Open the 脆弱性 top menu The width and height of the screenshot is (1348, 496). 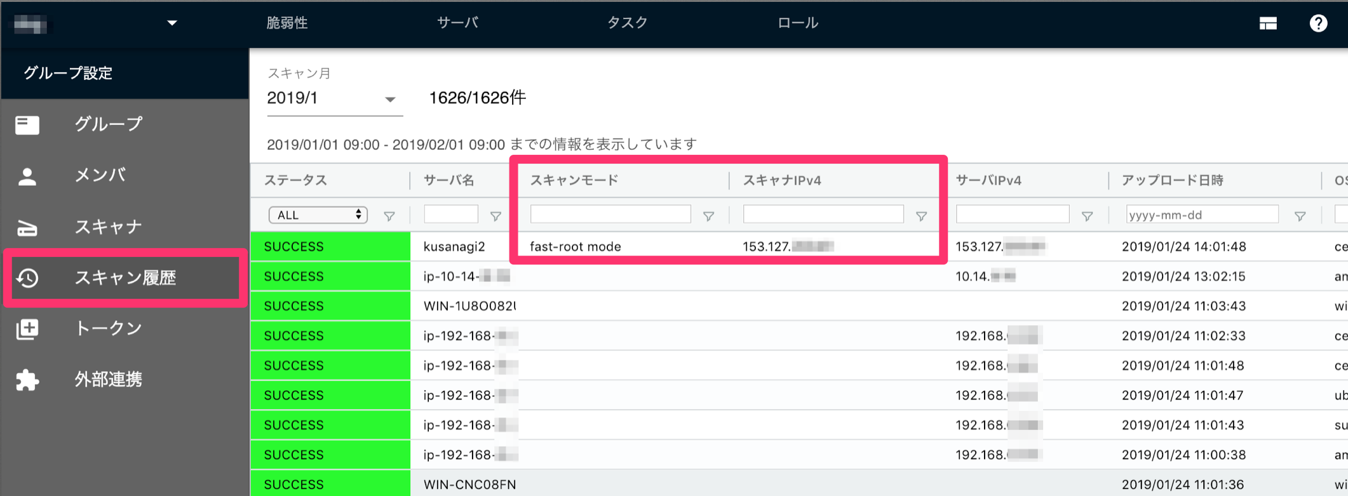click(x=287, y=23)
